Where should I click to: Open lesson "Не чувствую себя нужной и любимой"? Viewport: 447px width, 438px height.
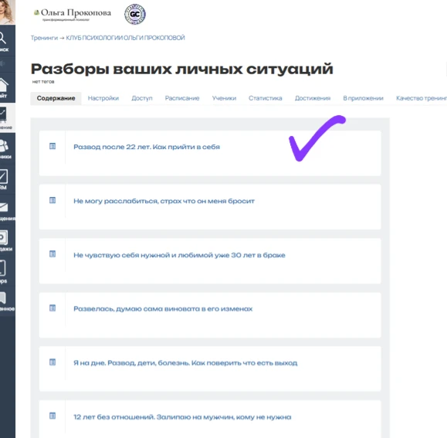179,255
